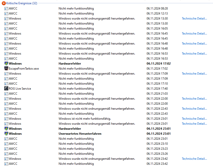Image resolution: width=213 pixels, height=167 pixels.
Task: Click the AWCC icon at 21:03
Action: (6, 94)
